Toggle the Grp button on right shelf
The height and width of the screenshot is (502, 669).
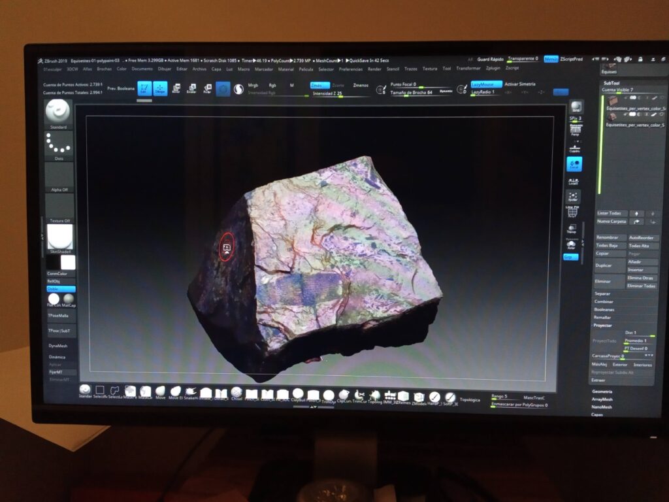coord(570,257)
